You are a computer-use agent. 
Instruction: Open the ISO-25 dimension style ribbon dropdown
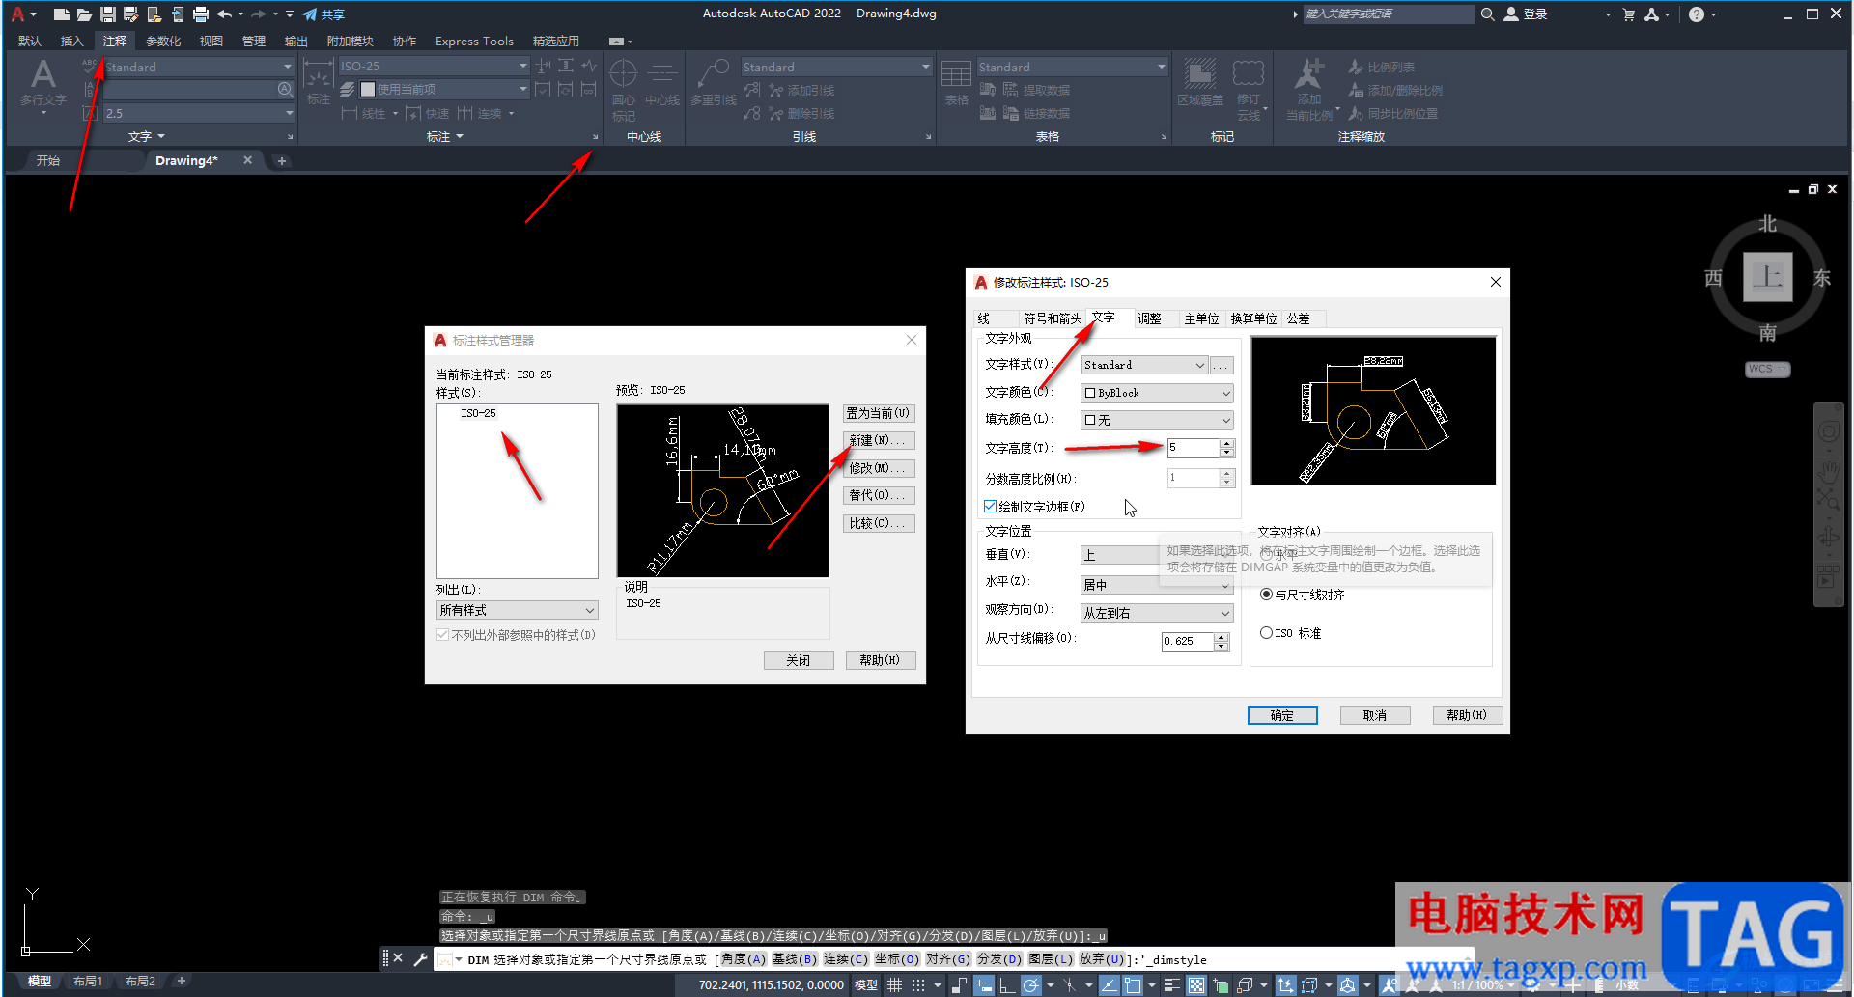point(434,66)
